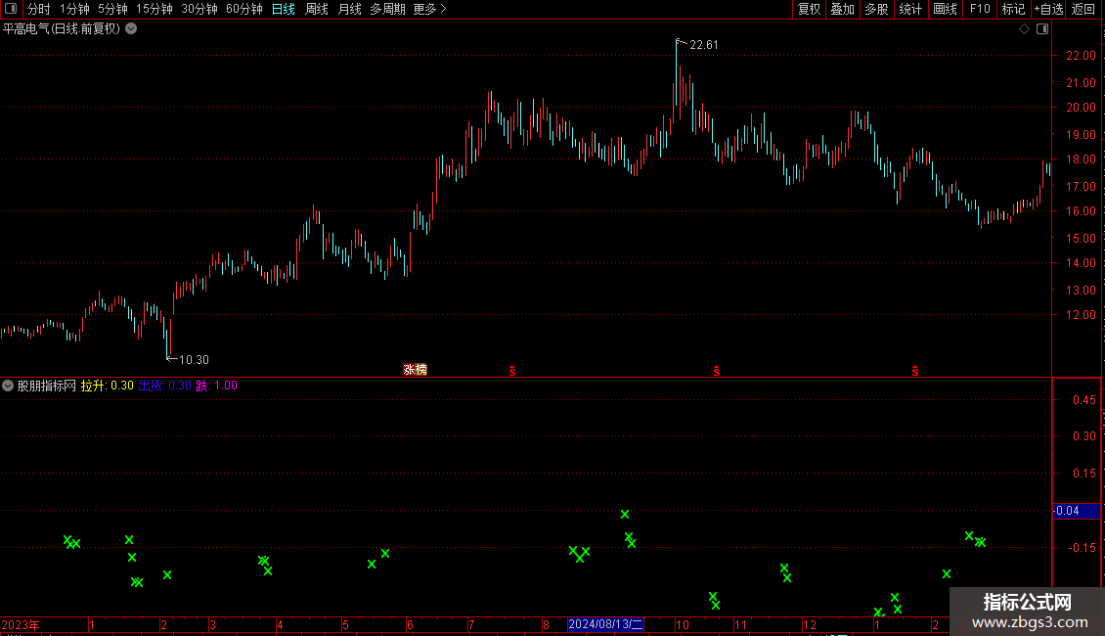
Task: Select the 日线 daily period
Action: [x=284, y=9]
